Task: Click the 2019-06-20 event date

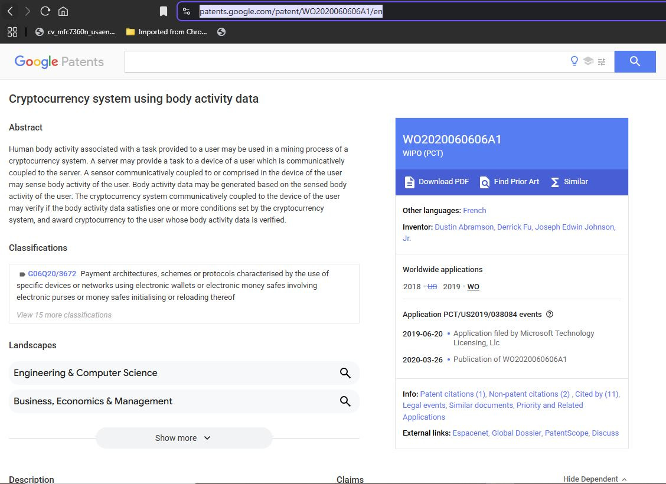Action: point(423,334)
